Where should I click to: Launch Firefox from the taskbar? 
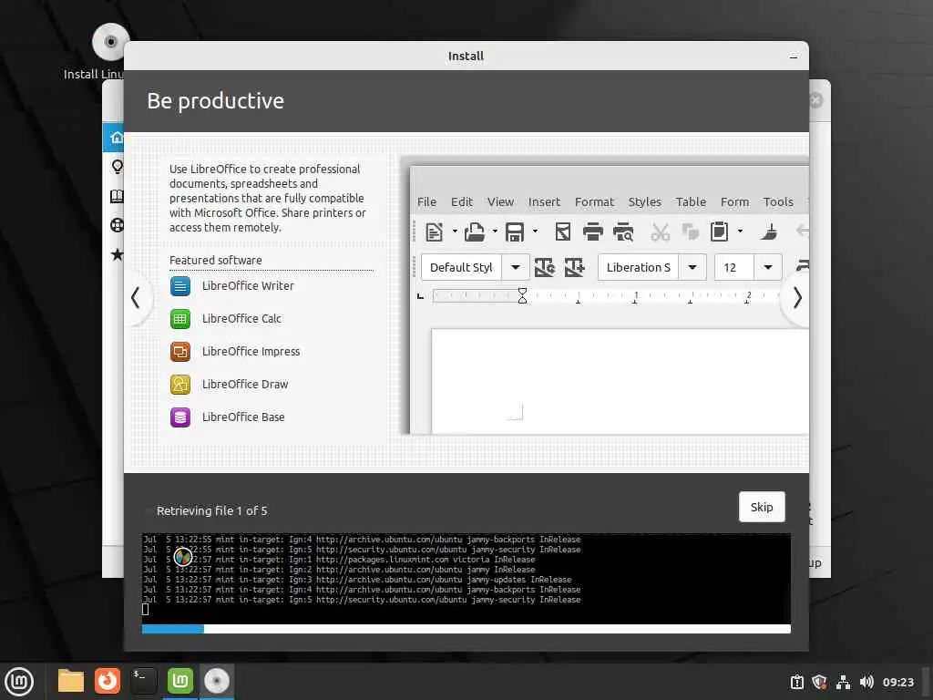[108, 681]
